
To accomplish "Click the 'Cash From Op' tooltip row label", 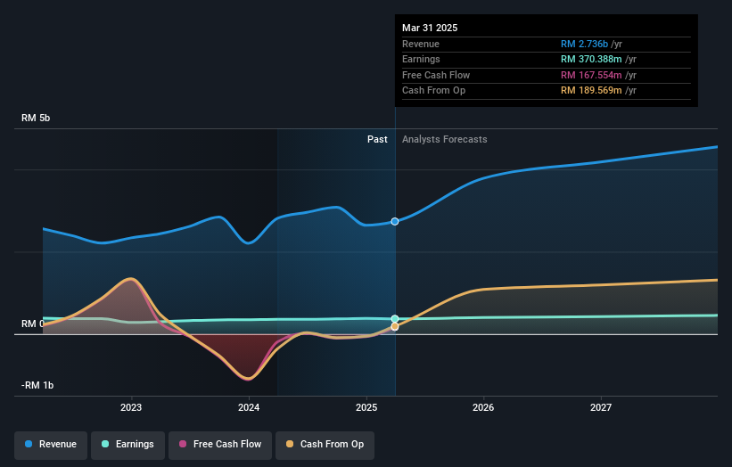I will coord(433,91).
